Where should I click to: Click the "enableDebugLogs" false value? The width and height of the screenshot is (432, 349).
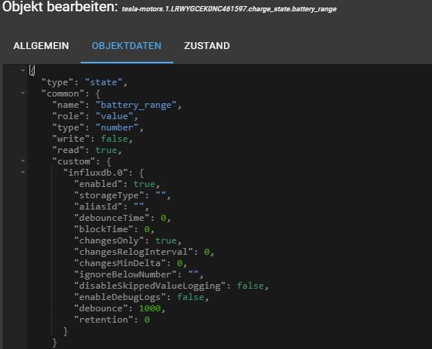pyautogui.click(x=191, y=297)
